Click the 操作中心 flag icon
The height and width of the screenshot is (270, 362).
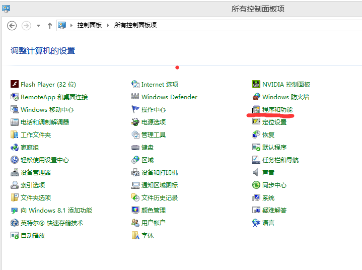tap(135, 109)
